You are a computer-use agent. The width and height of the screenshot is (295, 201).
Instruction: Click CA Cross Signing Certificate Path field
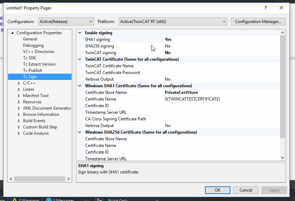[x=222, y=119]
